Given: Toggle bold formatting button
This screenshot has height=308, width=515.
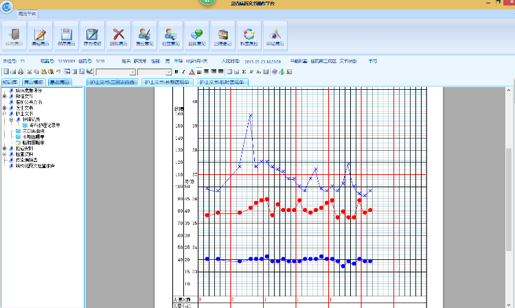Looking at the screenshot, I should [x=176, y=71].
